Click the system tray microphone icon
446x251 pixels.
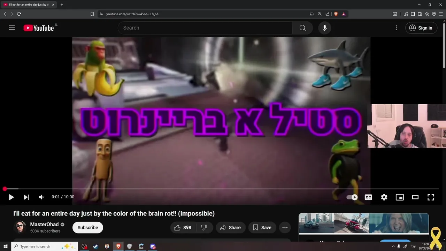point(399,246)
